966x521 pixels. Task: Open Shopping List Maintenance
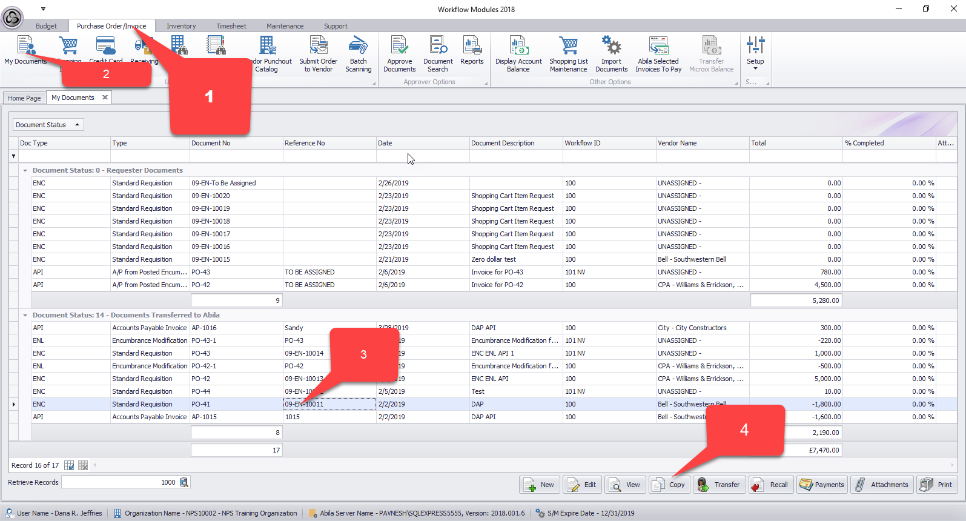pos(568,54)
